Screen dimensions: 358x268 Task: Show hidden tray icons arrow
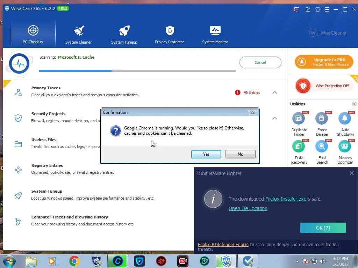(297, 261)
